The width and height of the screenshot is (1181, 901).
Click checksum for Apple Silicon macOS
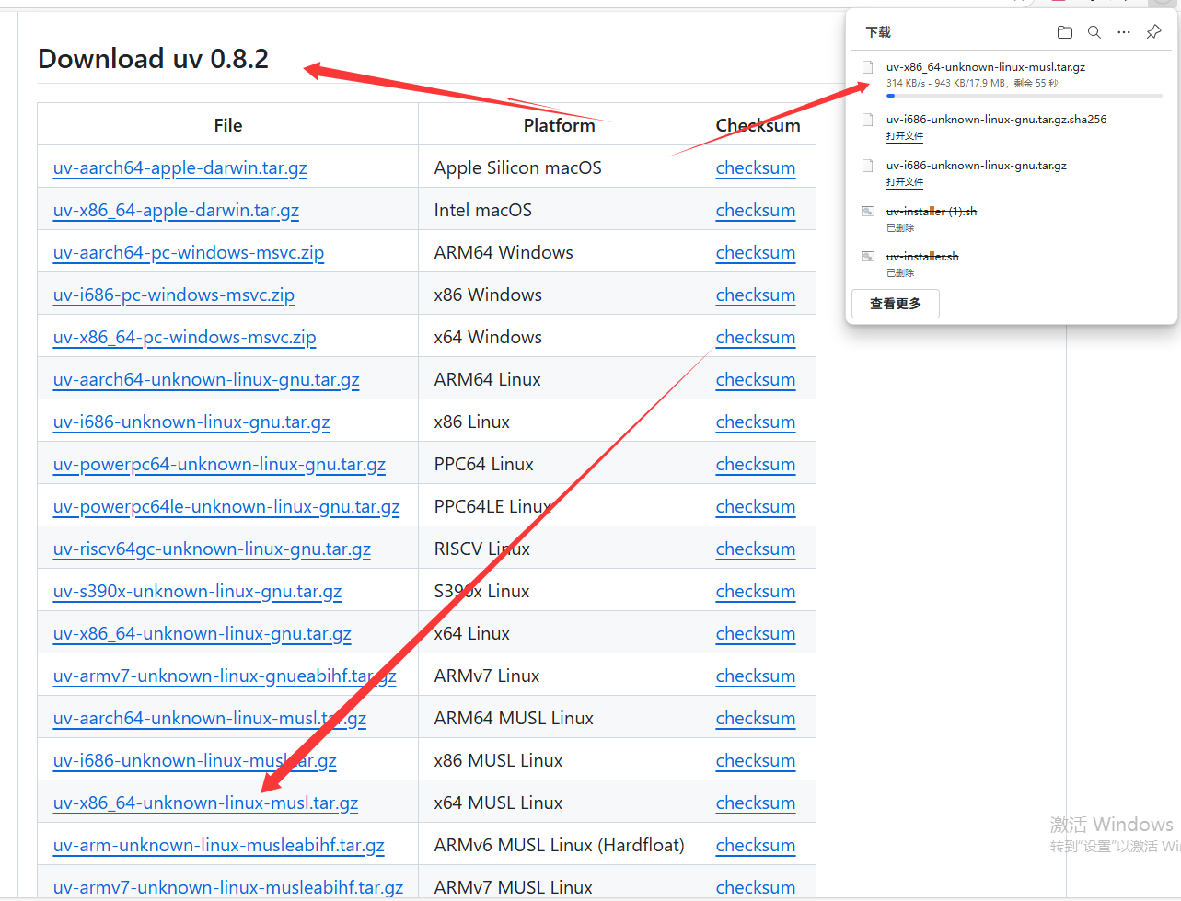click(755, 168)
